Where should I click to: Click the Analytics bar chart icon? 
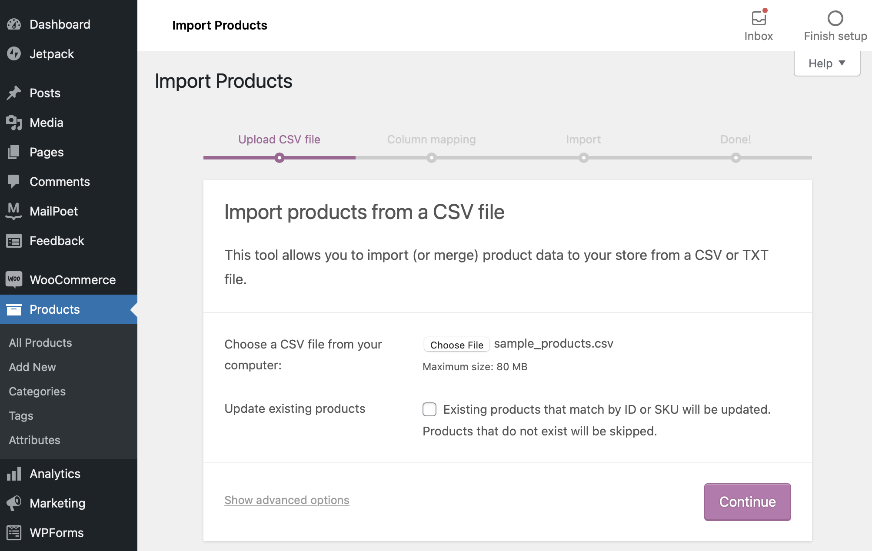click(x=14, y=474)
